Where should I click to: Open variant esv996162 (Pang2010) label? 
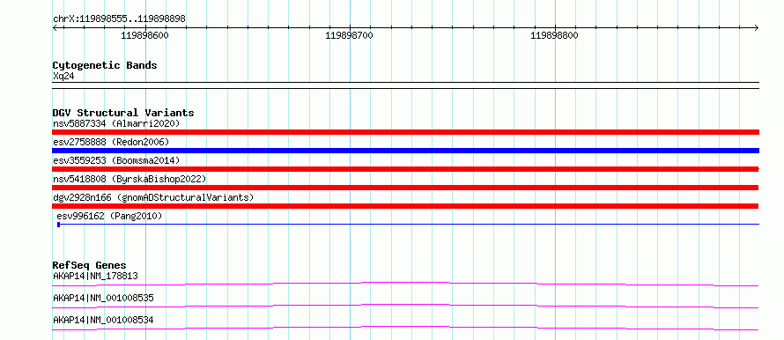pyautogui.click(x=109, y=216)
